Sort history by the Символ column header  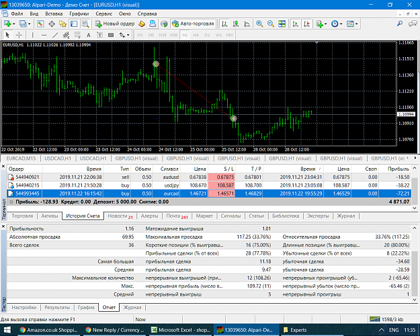point(169,169)
